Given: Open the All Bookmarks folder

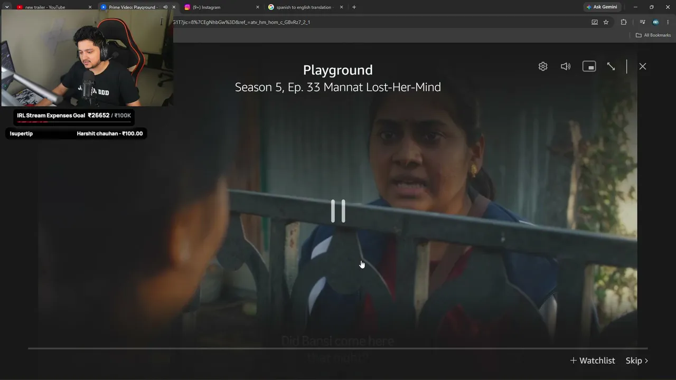Looking at the screenshot, I should coord(653,35).
